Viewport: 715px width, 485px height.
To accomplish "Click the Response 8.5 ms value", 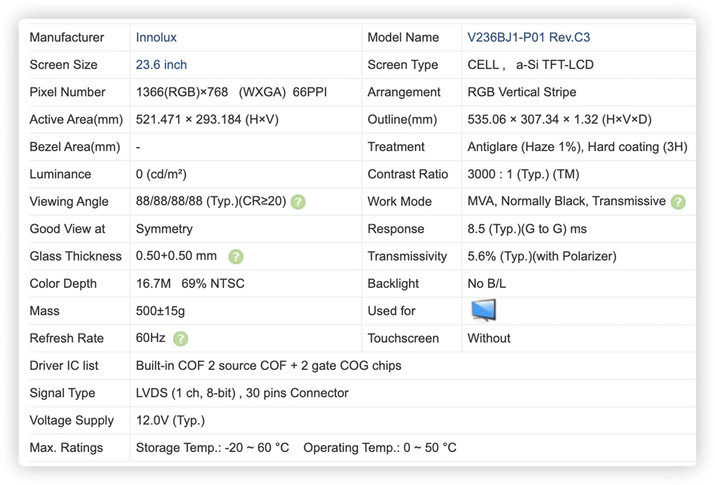I will point(527,229).
